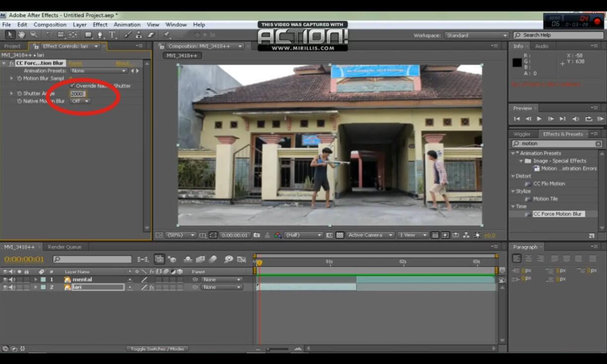Open the Graph Editor from the timeline

(242, 259)
